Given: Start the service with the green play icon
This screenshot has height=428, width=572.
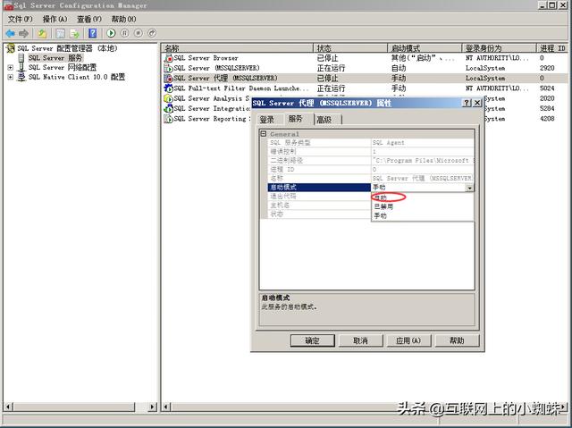Looking at the screenshot, I should point(111,33).
